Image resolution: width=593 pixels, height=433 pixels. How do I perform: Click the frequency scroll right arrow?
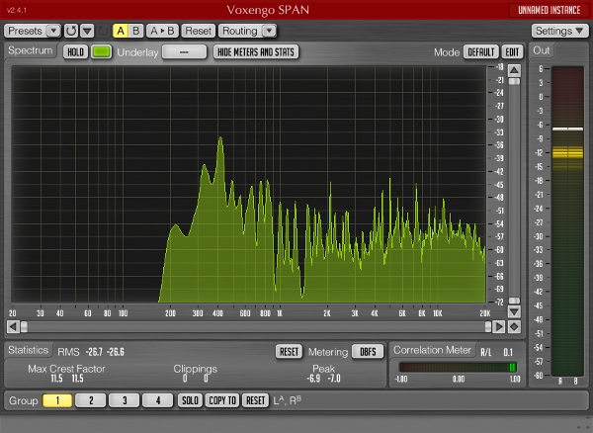(x=499, y=327)
